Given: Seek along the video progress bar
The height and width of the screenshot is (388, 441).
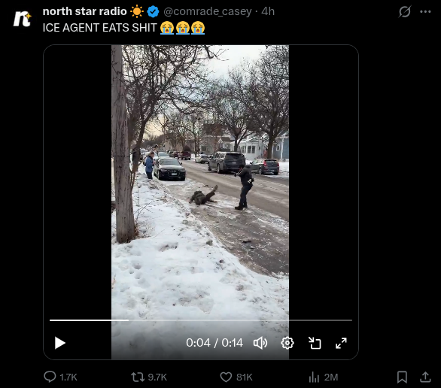Looking at the screenshot, I should pyautogui.click(x=201, y=320).
